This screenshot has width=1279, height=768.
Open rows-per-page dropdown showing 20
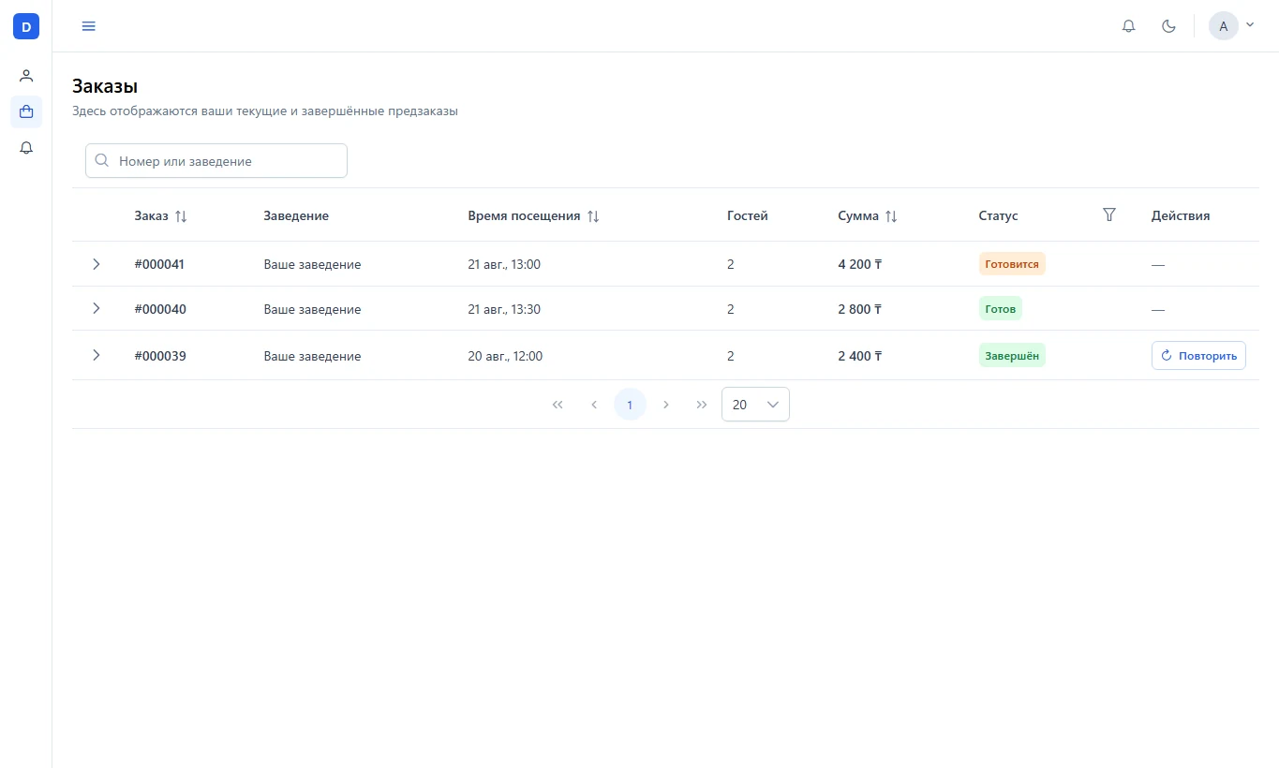(x=755, y=405)
